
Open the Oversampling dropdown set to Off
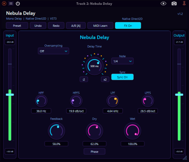53,51
